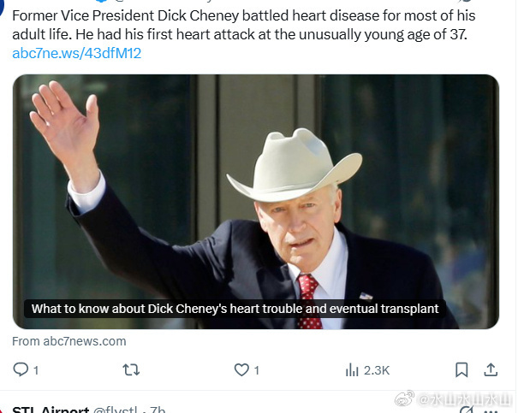Click the like count number
Viewport: 518px width, 413px height.
click(257, 370)
